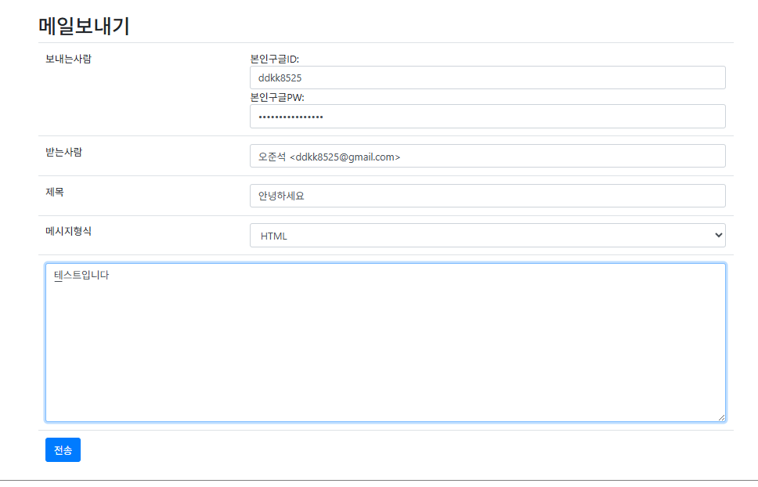
Task: Click the 본인구글ID: label text
Action: pos(275,59)
